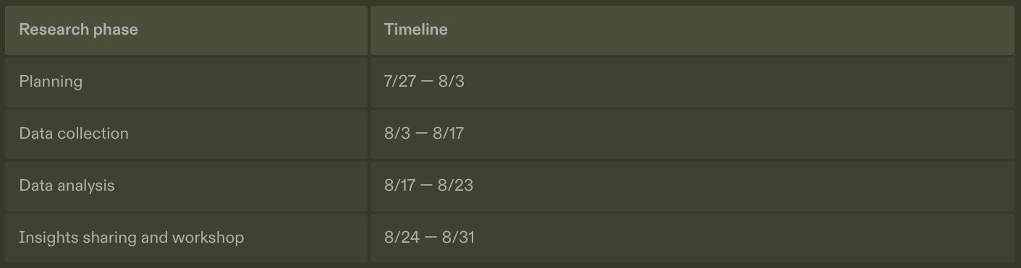Click the 8/23 end date of Data analysis

[x=455, y=185]
